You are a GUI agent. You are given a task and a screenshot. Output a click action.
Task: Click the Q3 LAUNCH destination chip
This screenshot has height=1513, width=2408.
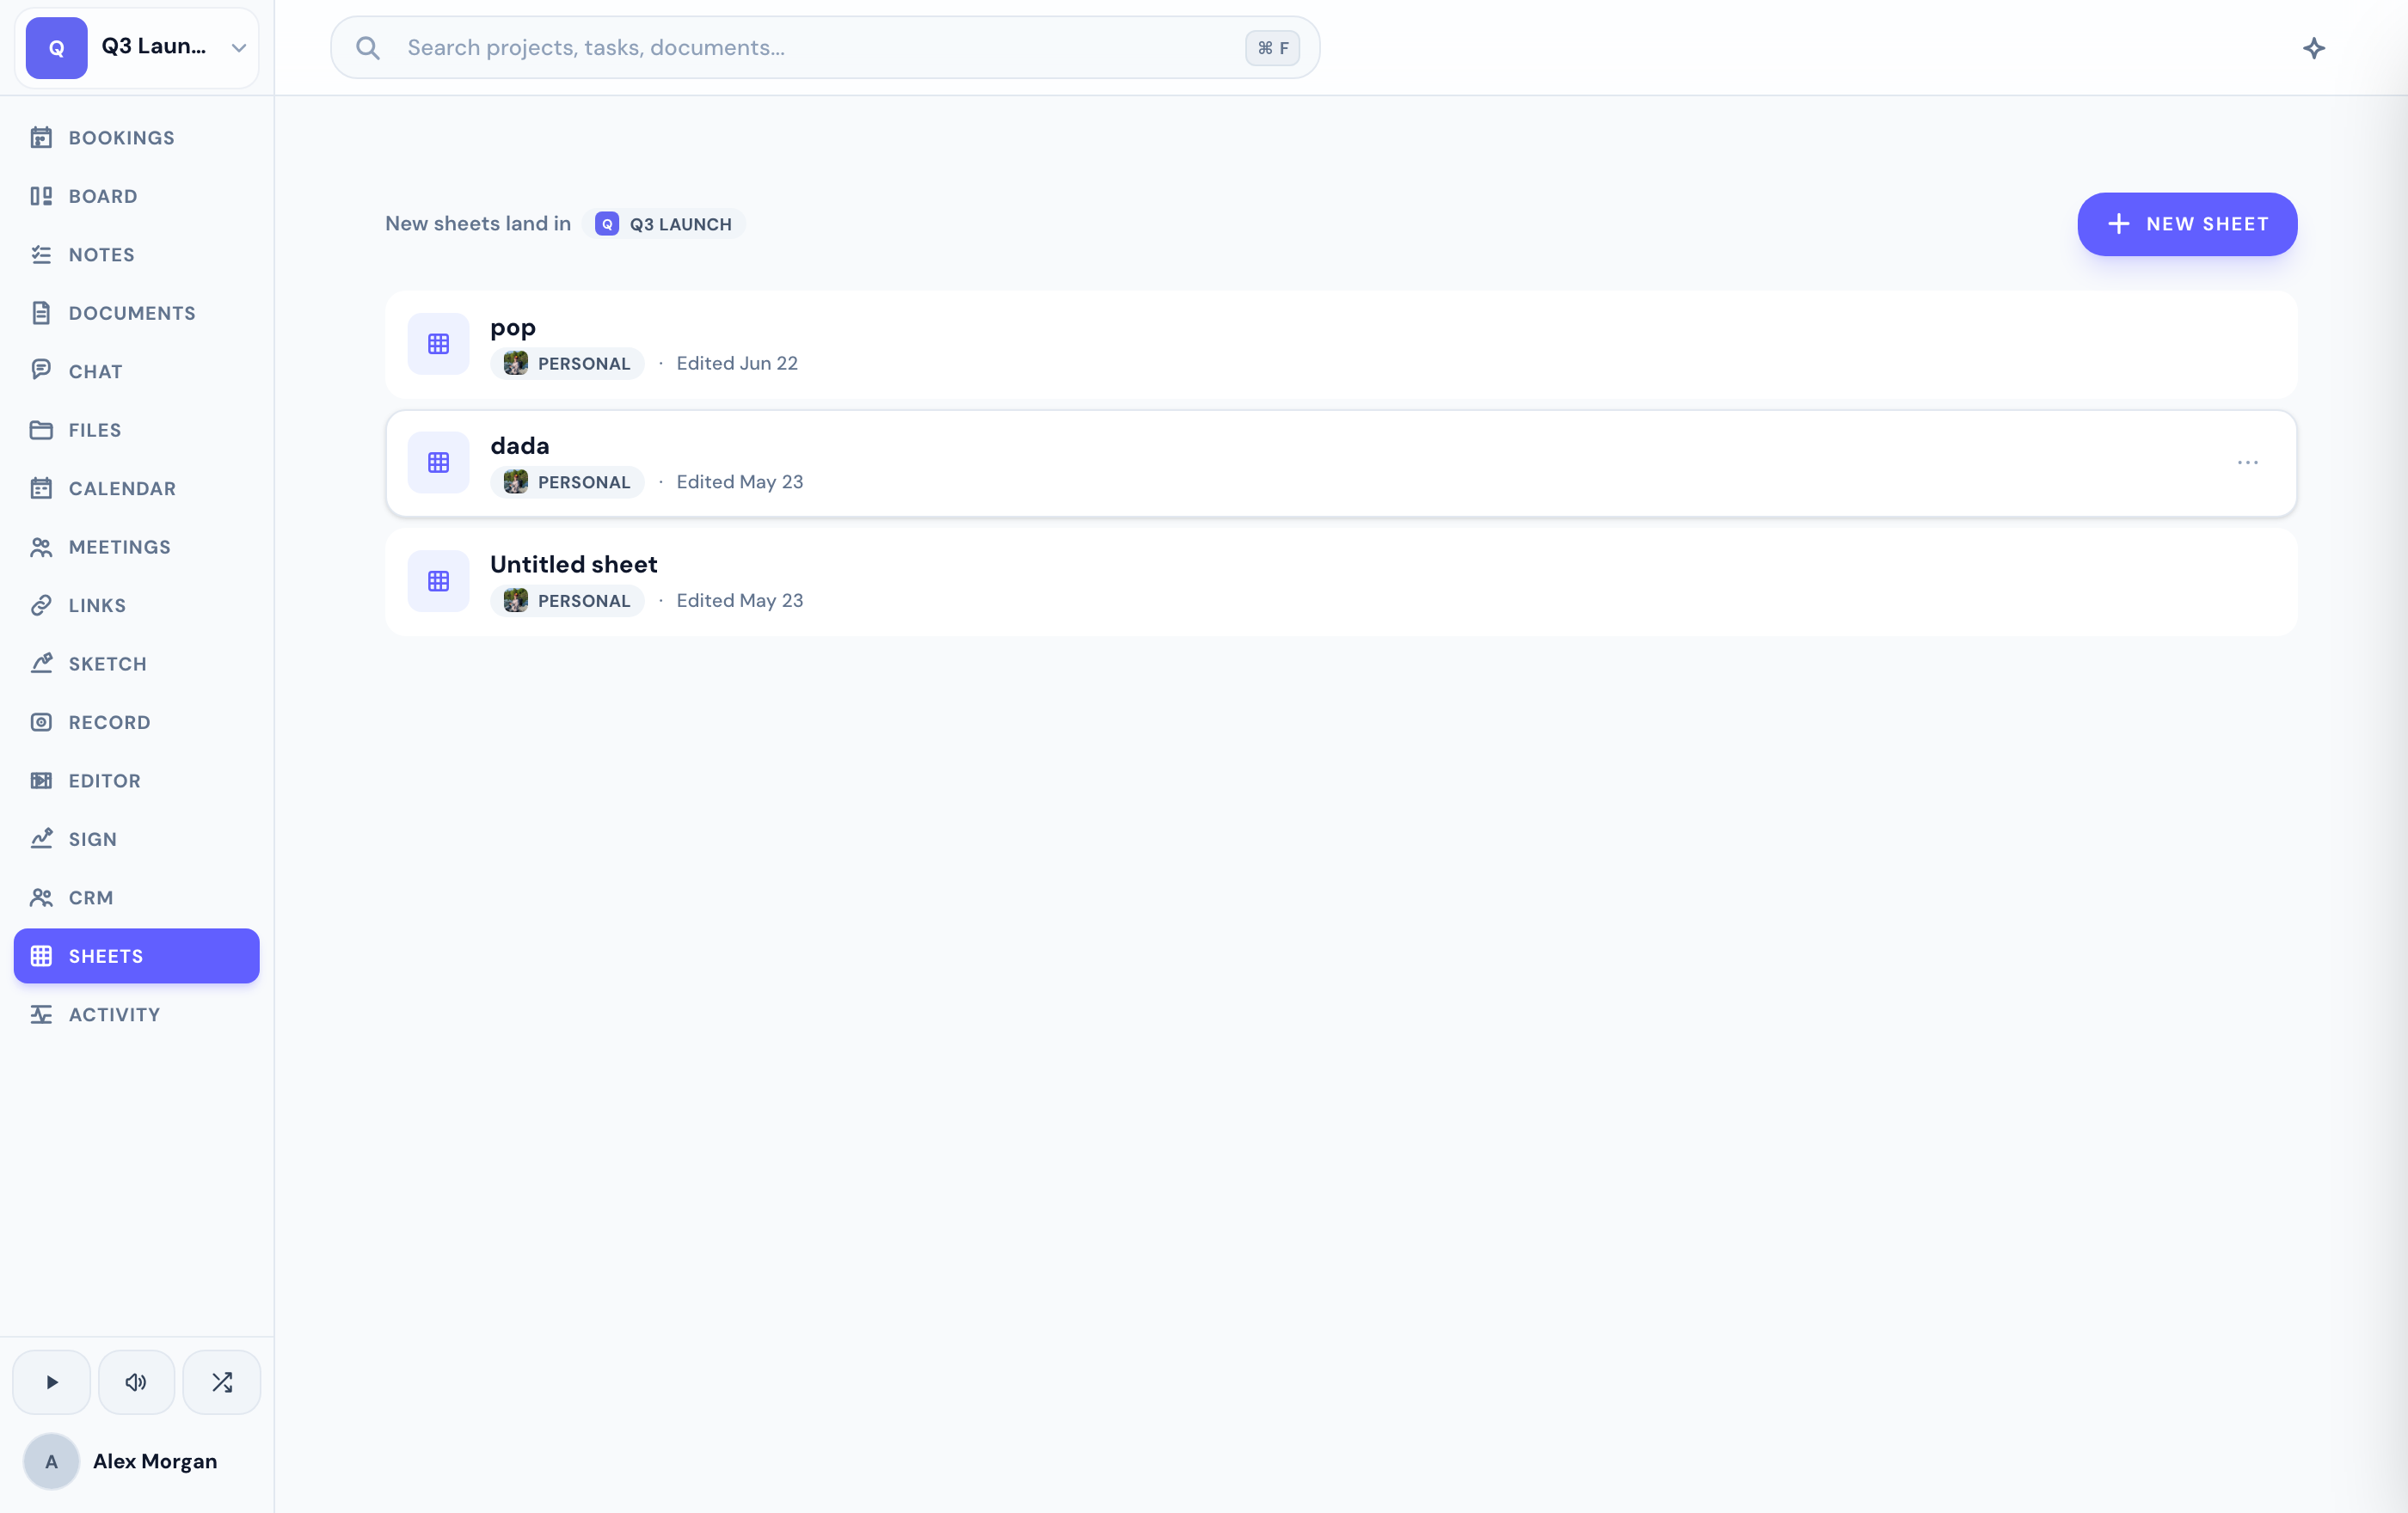click(664, 224)
